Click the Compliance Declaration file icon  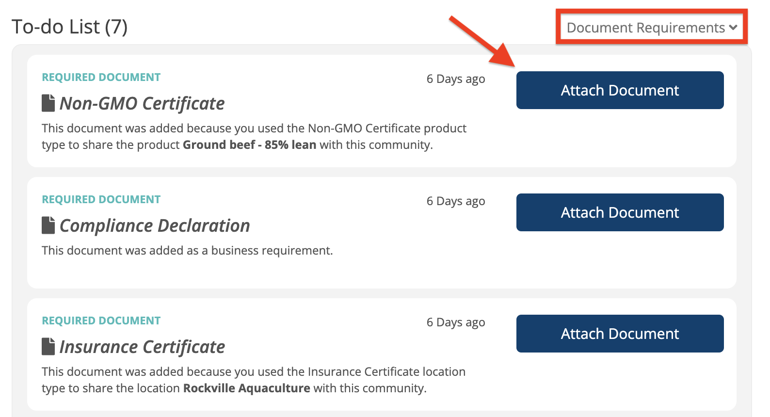[48, 225]
